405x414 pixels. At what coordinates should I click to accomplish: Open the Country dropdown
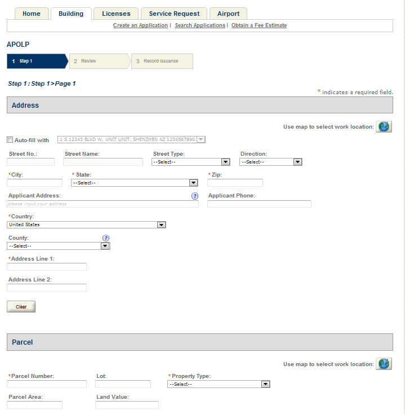tap(86, 224)
